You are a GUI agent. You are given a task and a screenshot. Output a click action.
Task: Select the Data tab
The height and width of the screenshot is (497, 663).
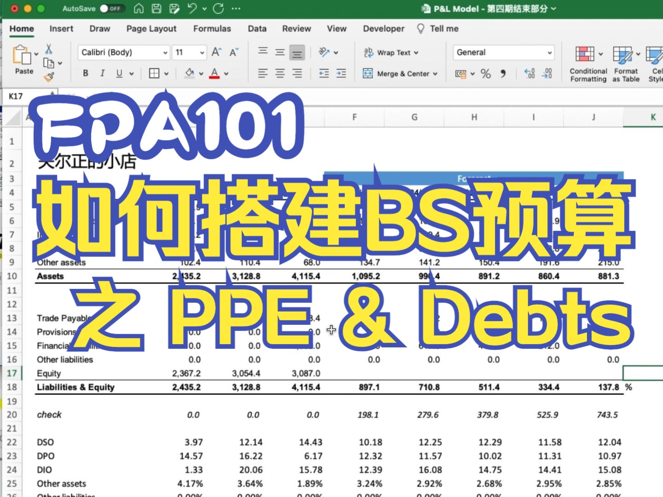[x=257, y=29]
